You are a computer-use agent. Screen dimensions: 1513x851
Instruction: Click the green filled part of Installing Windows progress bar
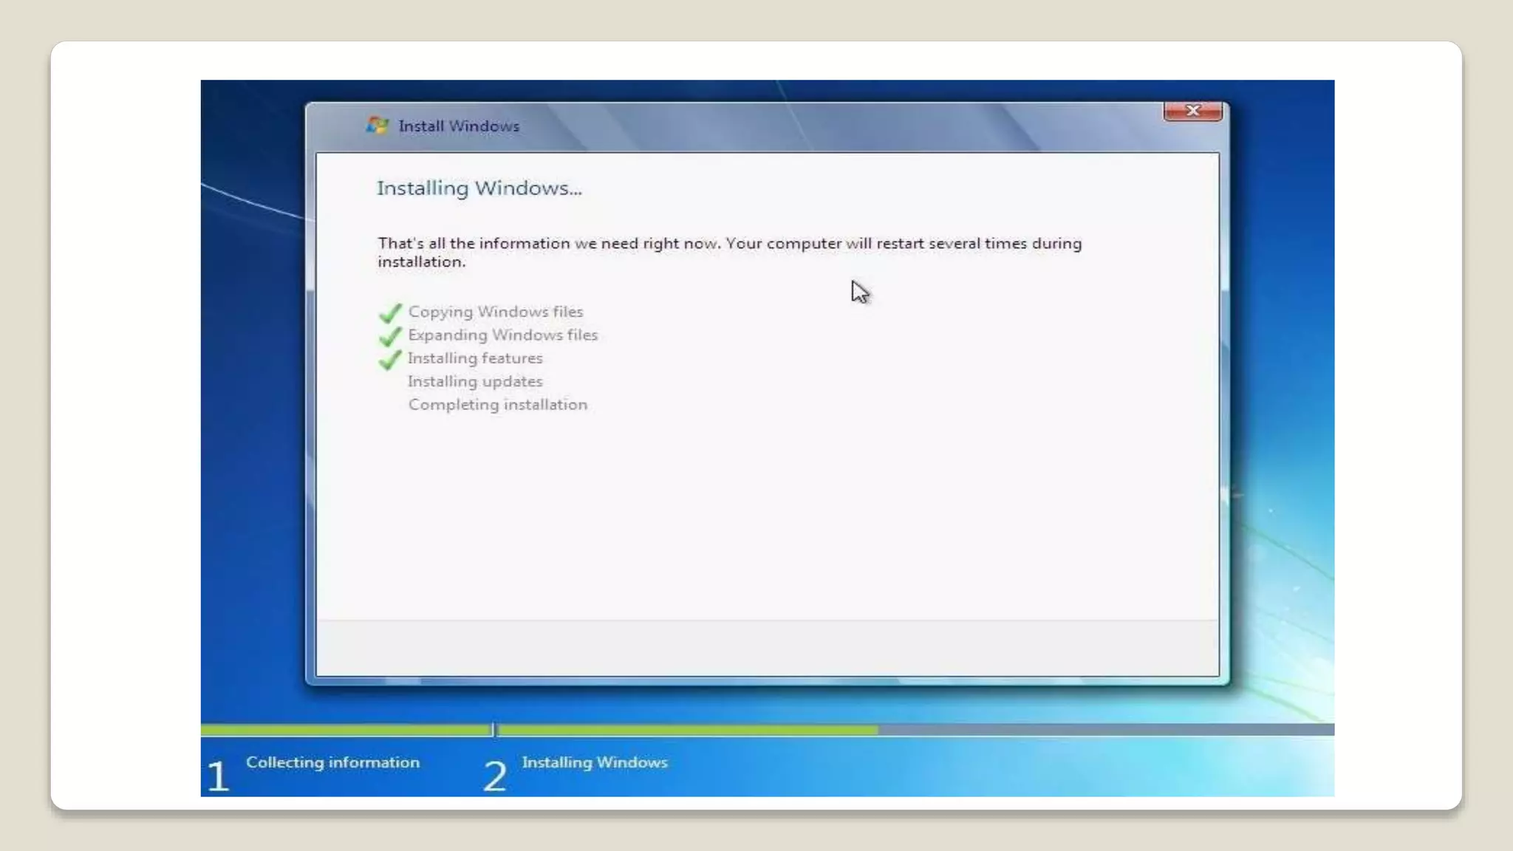pos(687,730)
